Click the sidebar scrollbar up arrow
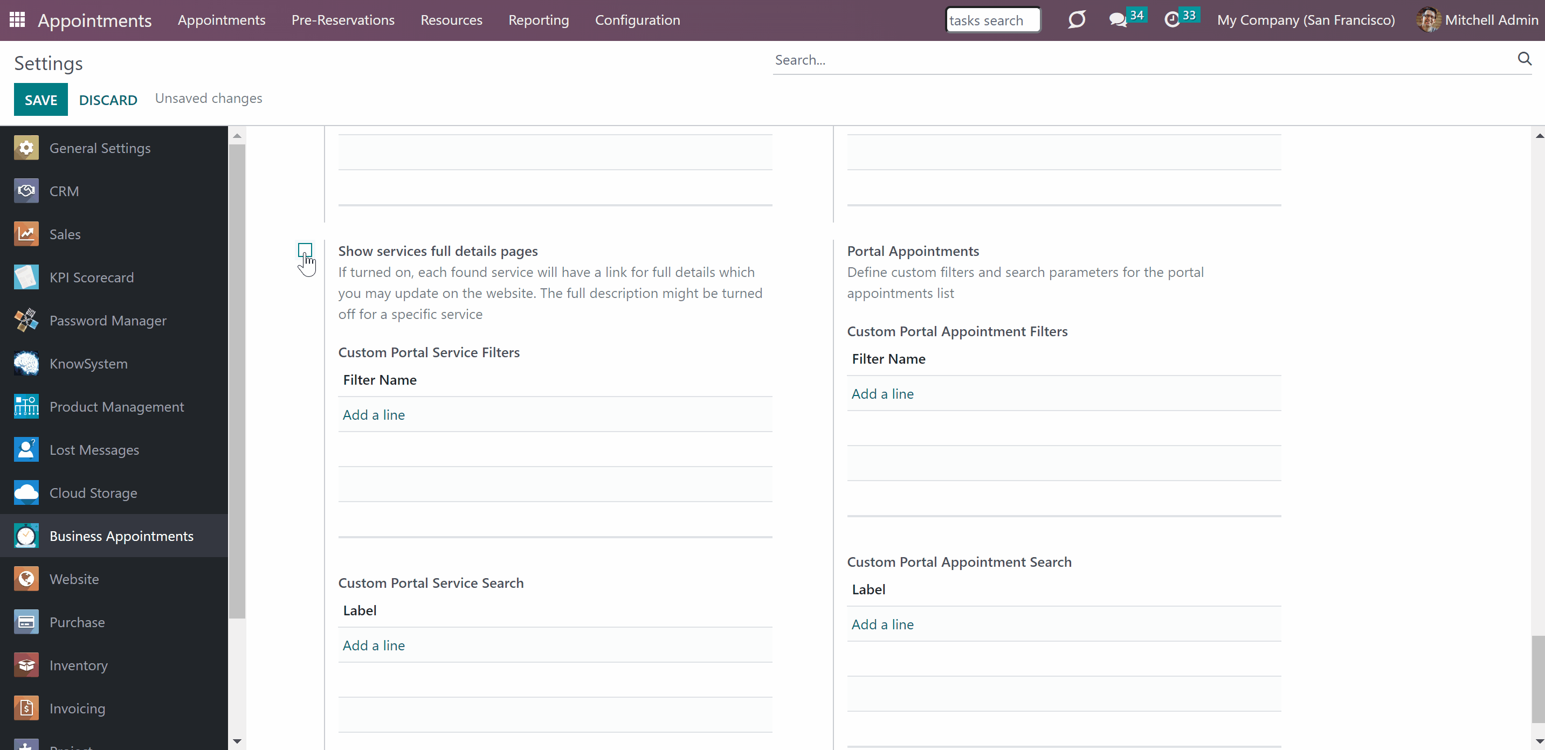 237,135
